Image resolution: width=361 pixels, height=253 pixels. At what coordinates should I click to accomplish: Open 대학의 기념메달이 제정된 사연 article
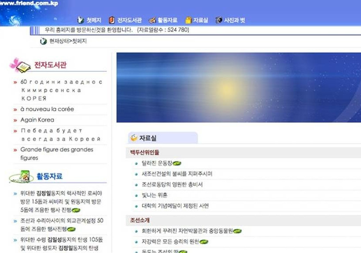pos(175,205)
